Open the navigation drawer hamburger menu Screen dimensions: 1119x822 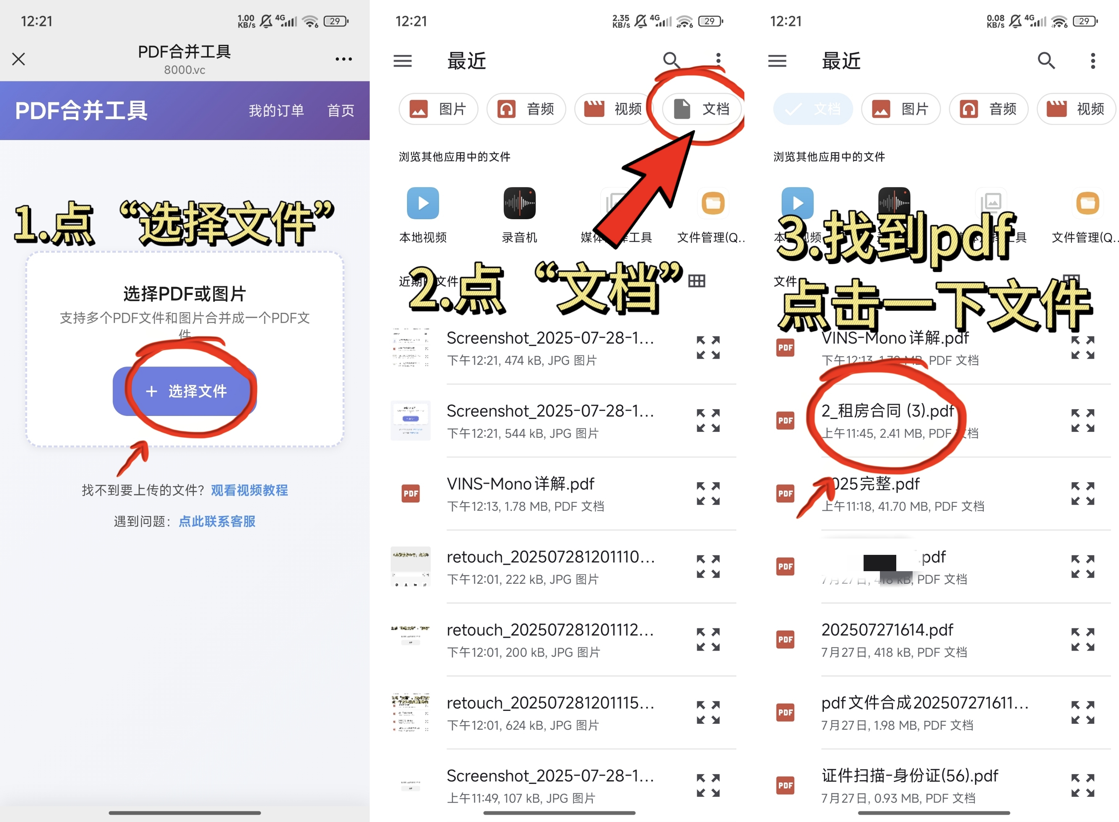(403, 61)
